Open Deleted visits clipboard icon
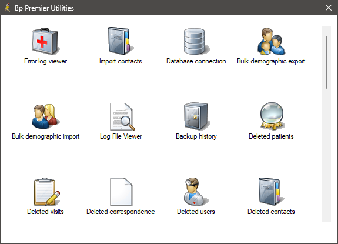Screen dimensions: 338x244 46,192
